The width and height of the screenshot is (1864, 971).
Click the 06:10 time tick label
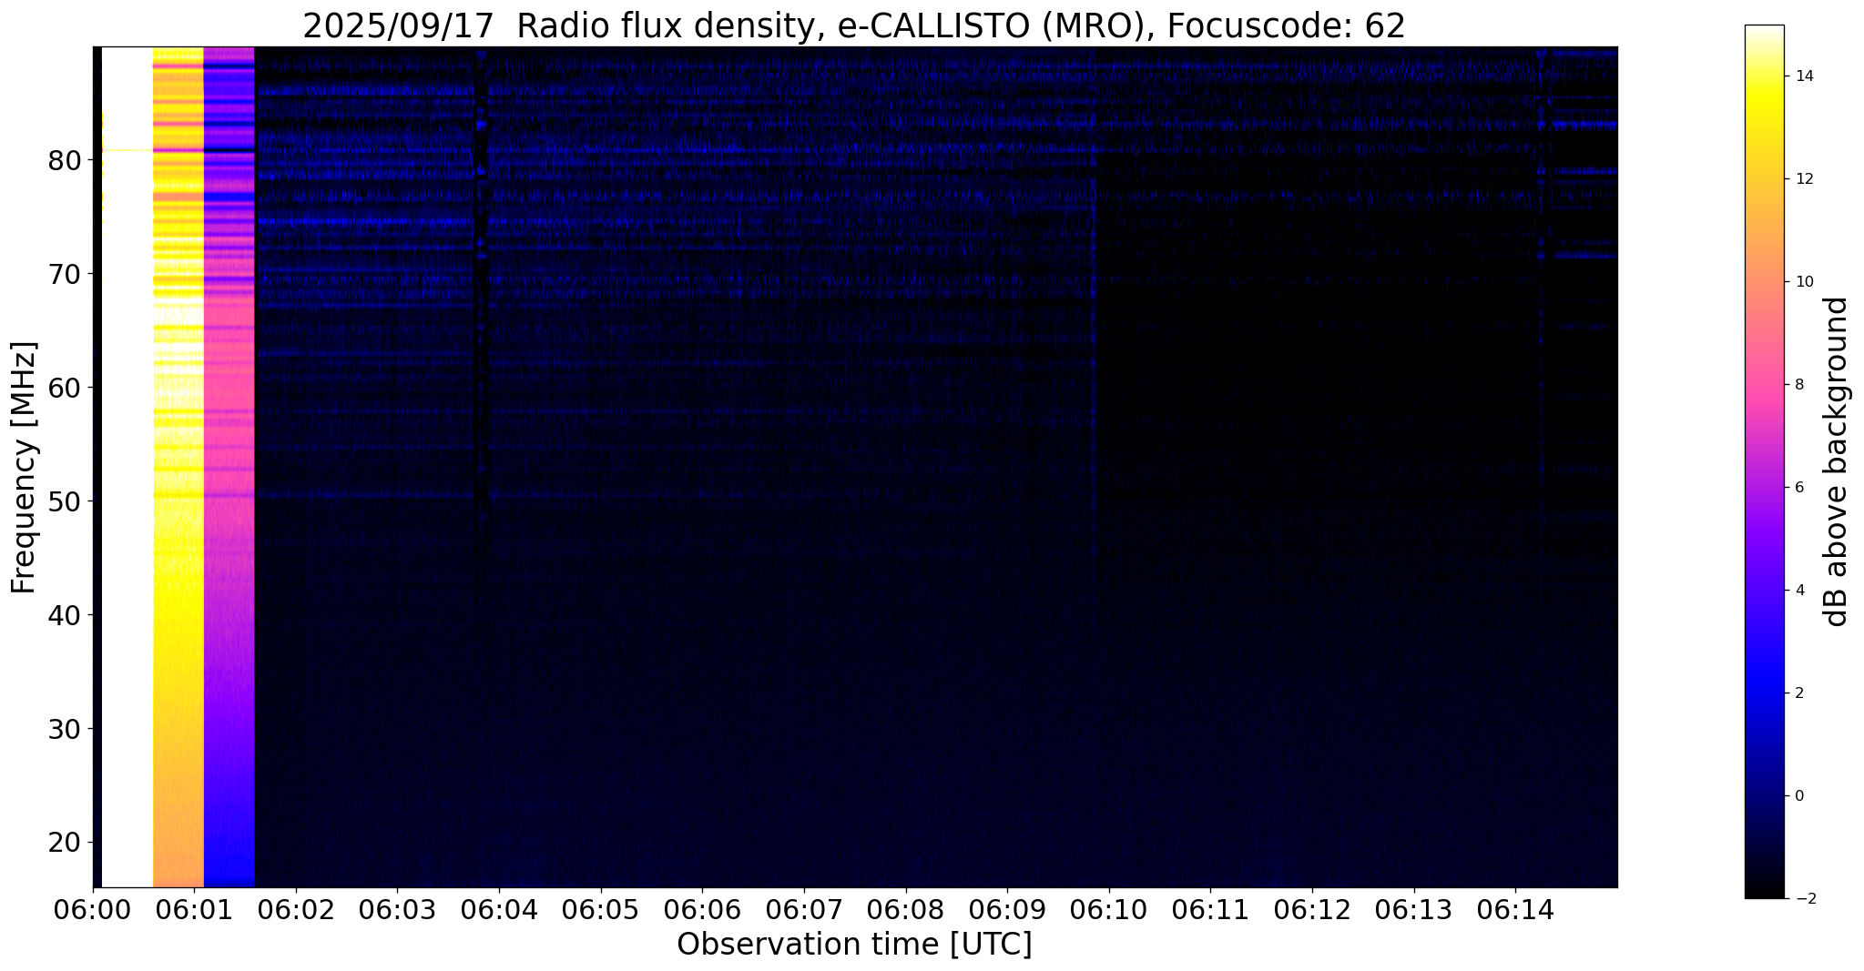click(1109, 909)
